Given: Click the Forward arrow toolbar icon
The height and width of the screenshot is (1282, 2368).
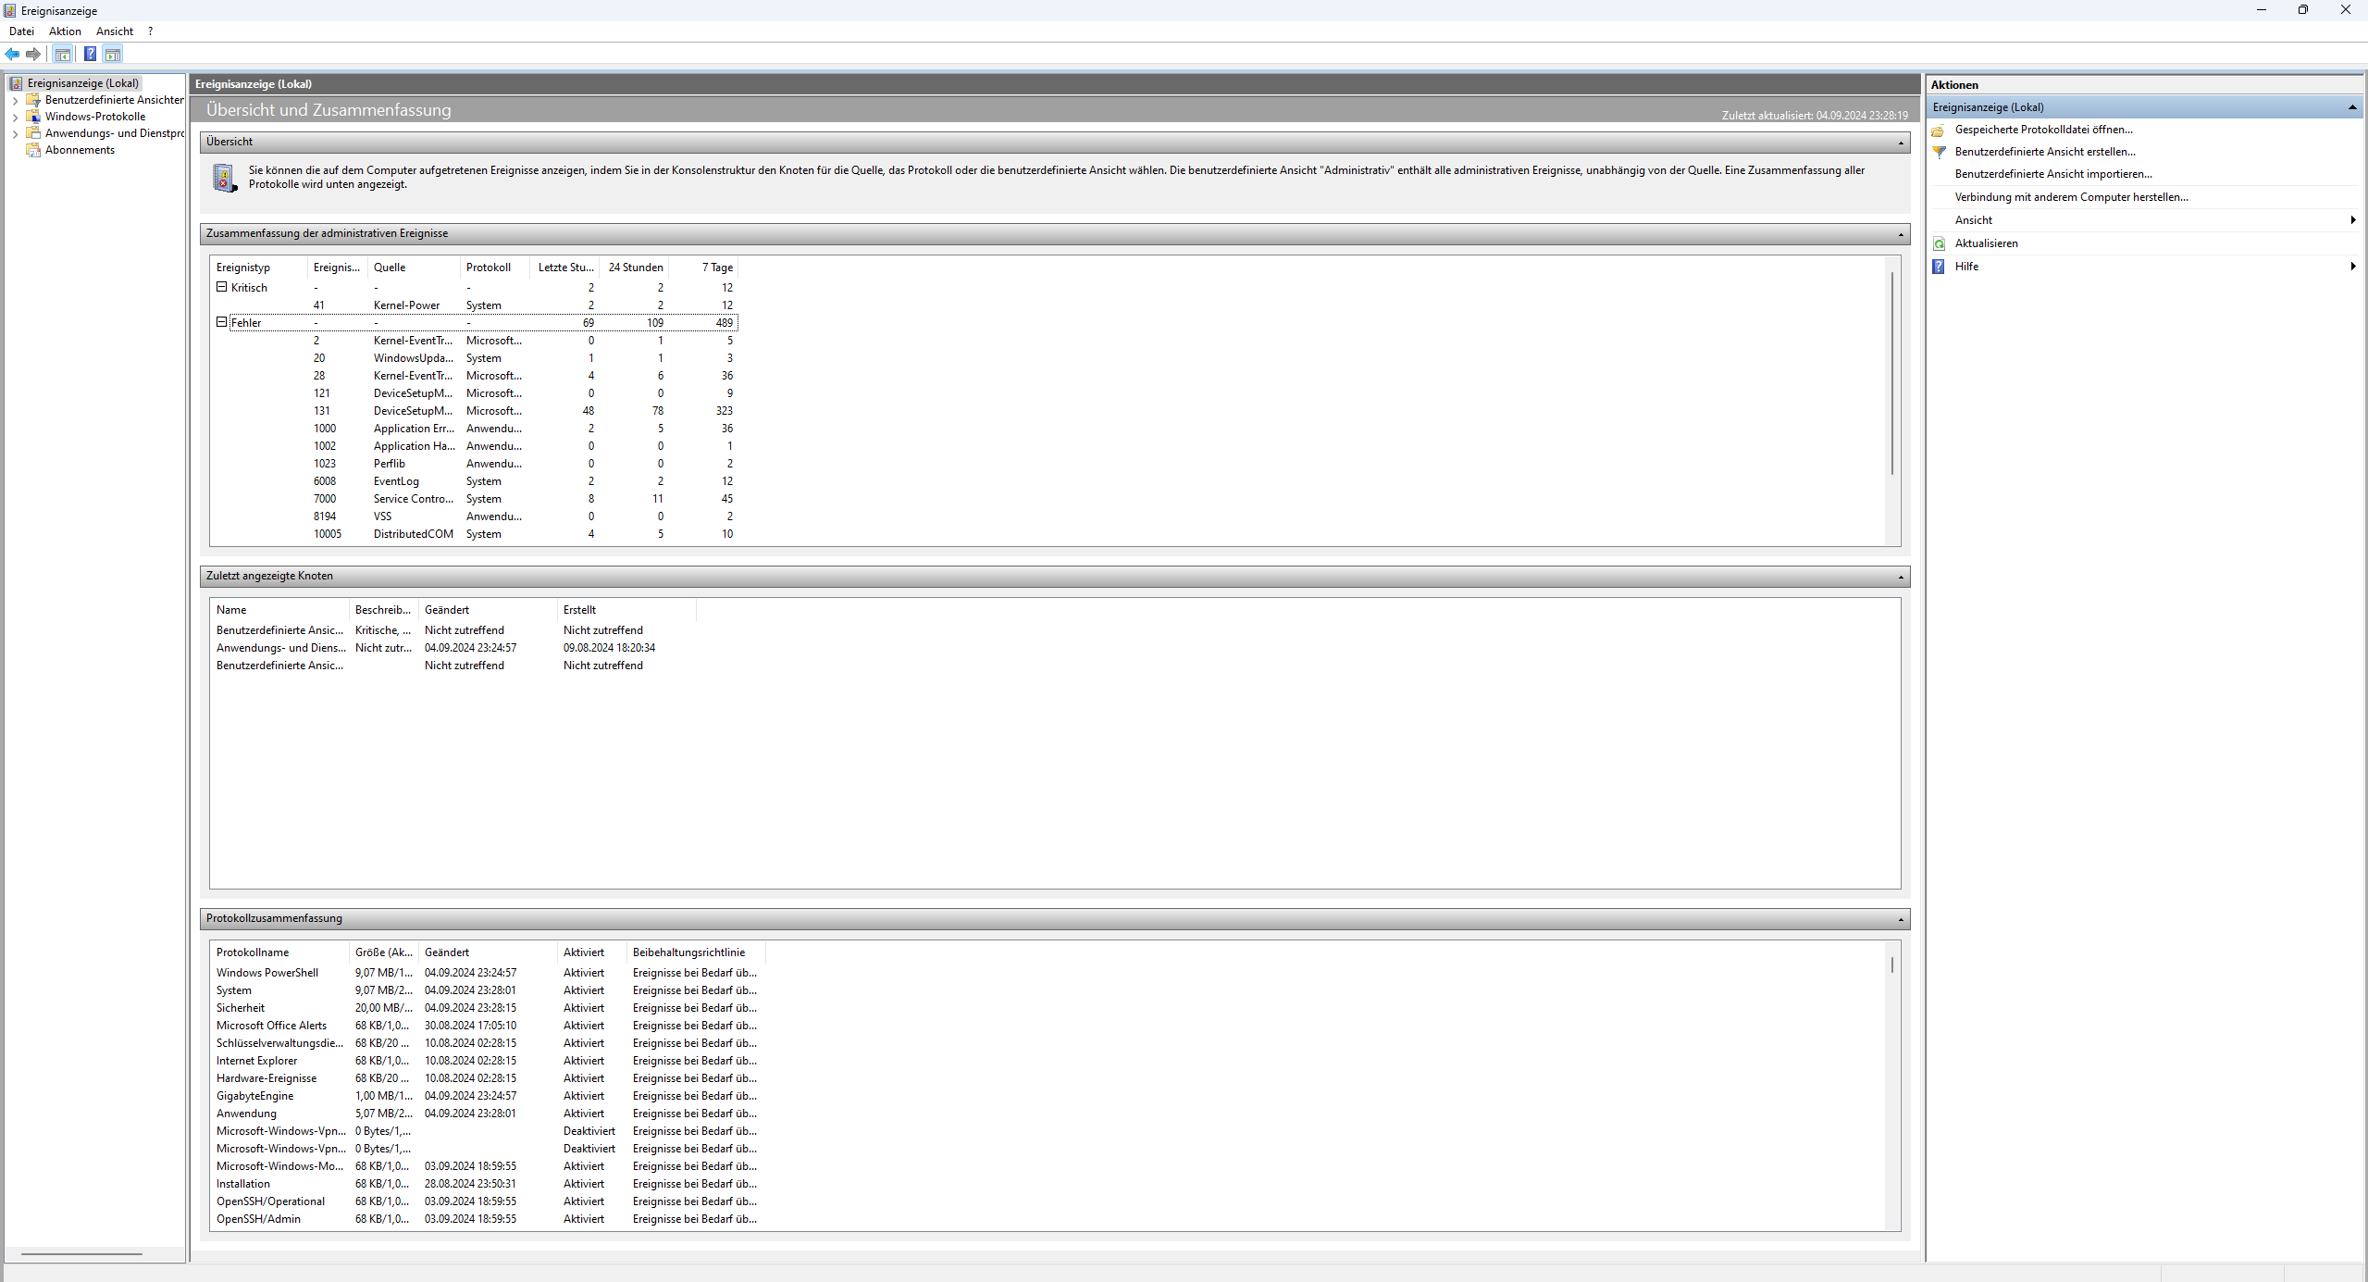Looking at the screenshot, I should point(33,55).
